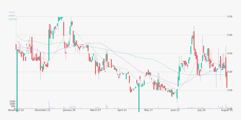Click the November 15 date label
The height and width of the screenshot is (120, 241).
coord(16,110)
